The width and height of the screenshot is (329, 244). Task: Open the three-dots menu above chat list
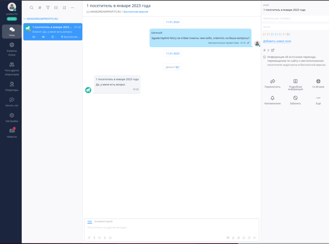point(72,8)
